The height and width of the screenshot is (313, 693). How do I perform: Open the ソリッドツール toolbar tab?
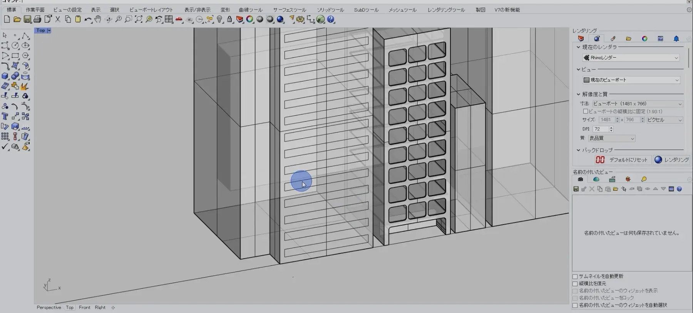330,10
